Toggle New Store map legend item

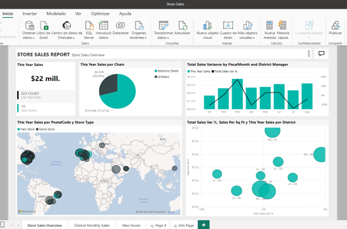pyautogui.click(x=26, y=129)
